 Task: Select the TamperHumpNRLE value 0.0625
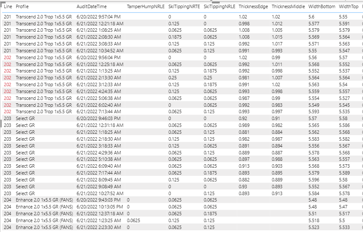pos(133,220)
